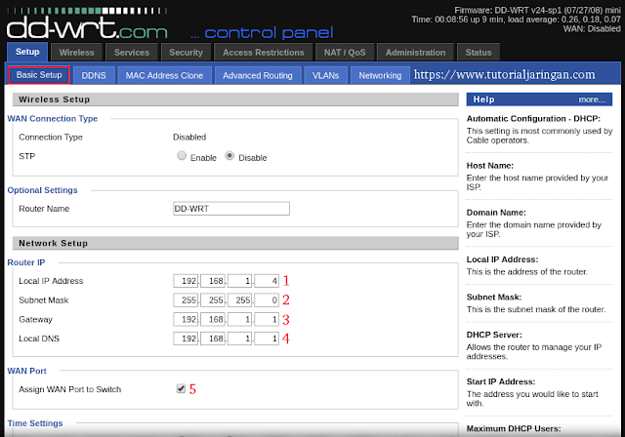
Task: Click the 'Disabled' connection type value
Action: [189, 137]
